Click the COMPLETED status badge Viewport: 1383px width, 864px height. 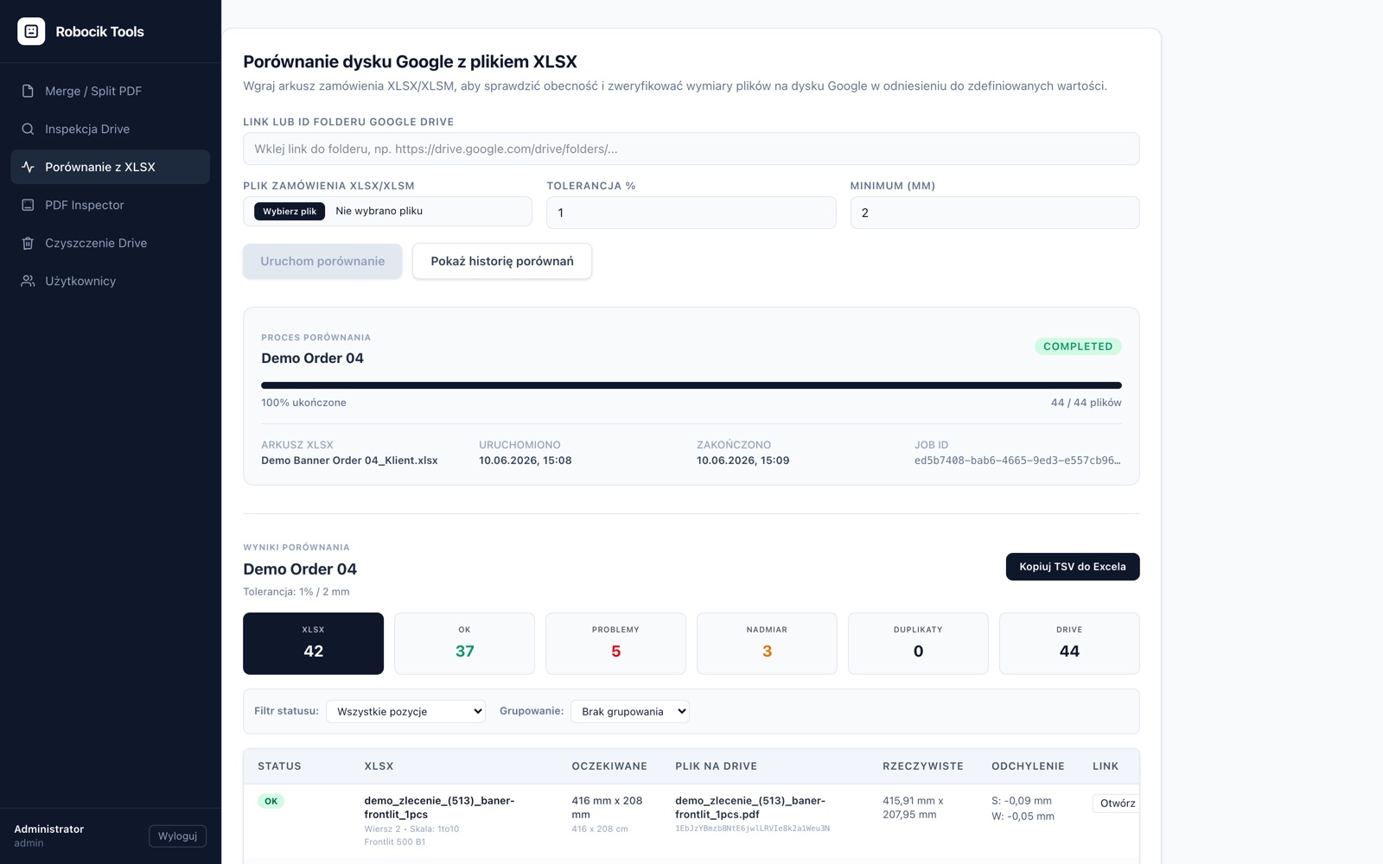1078,346
